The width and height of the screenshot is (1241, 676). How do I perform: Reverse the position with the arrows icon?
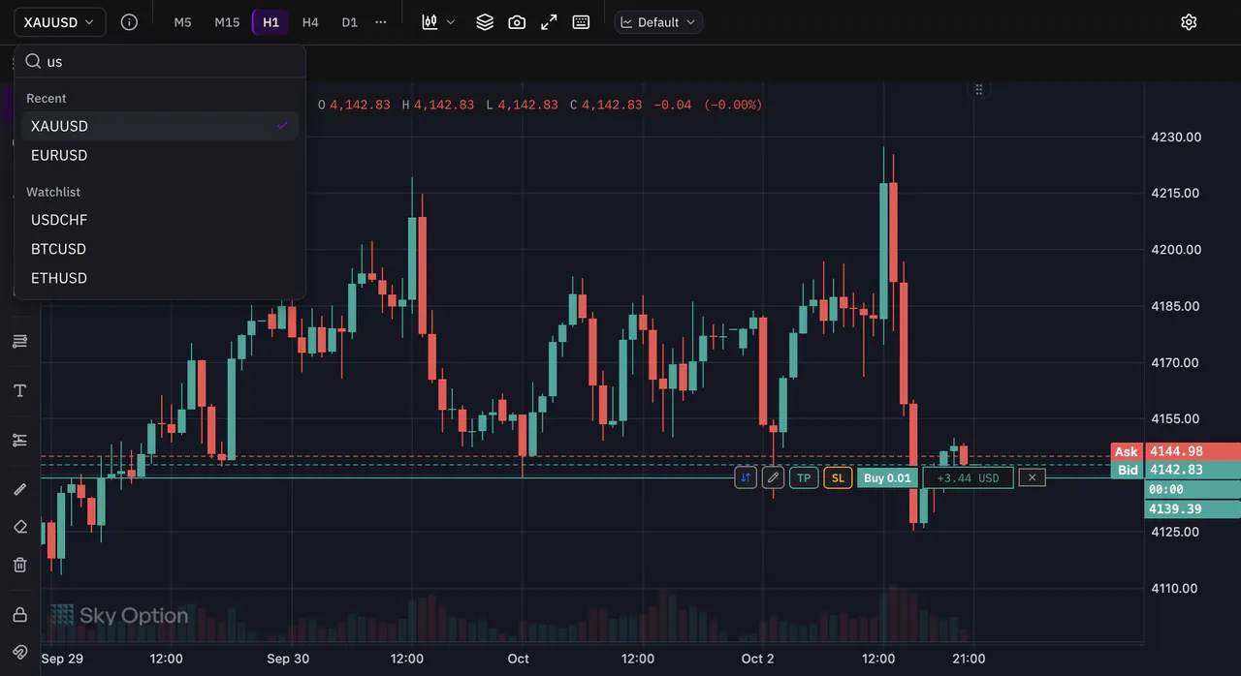[746, 477]
